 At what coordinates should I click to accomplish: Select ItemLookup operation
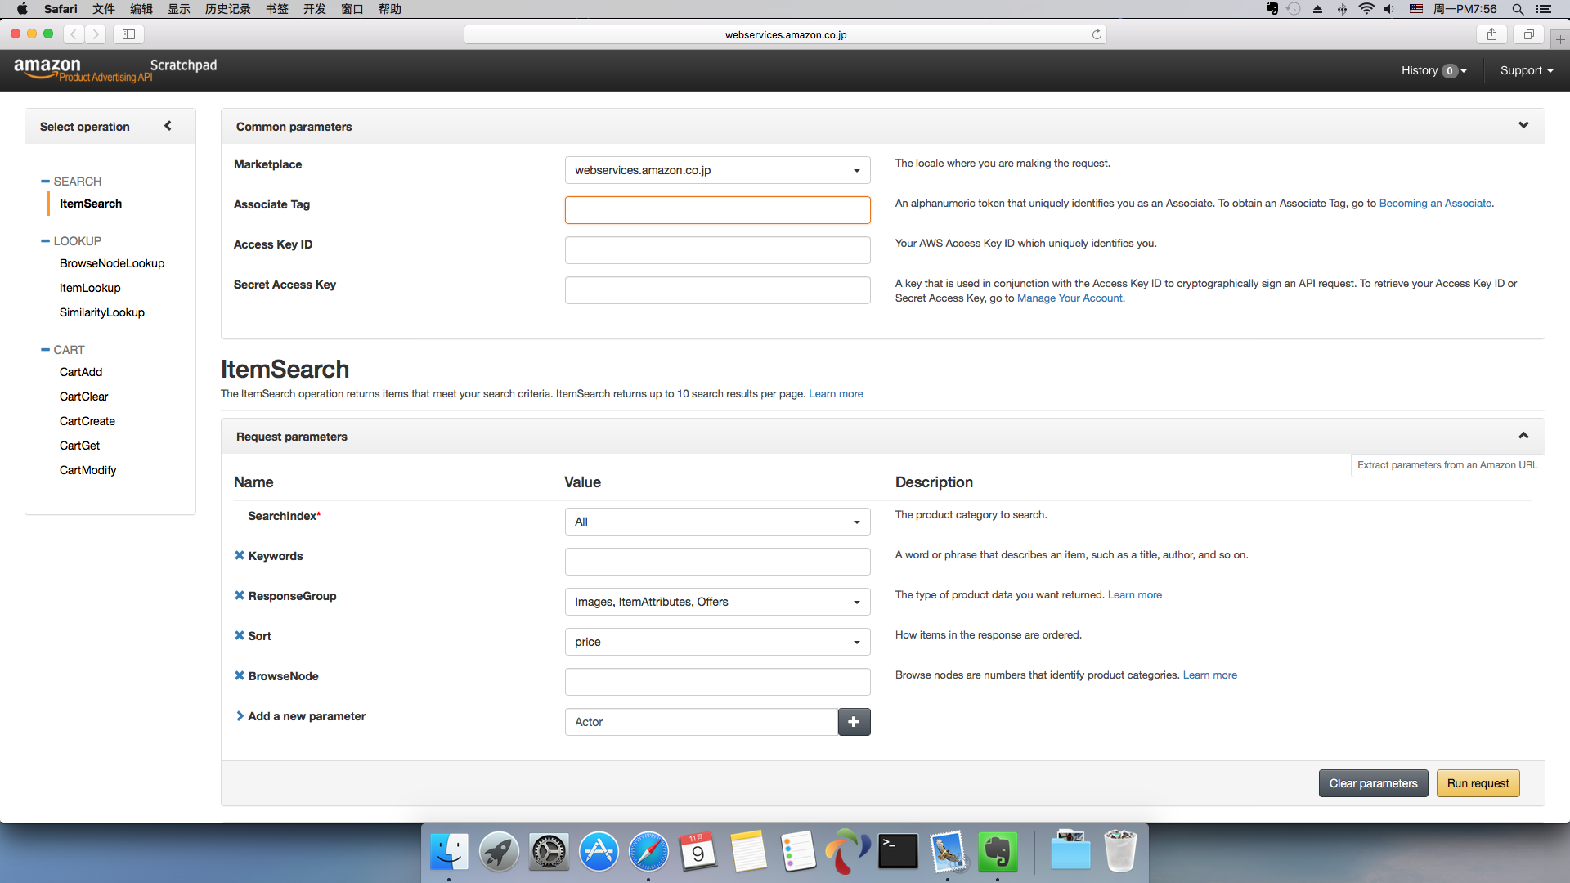[90, 288]
